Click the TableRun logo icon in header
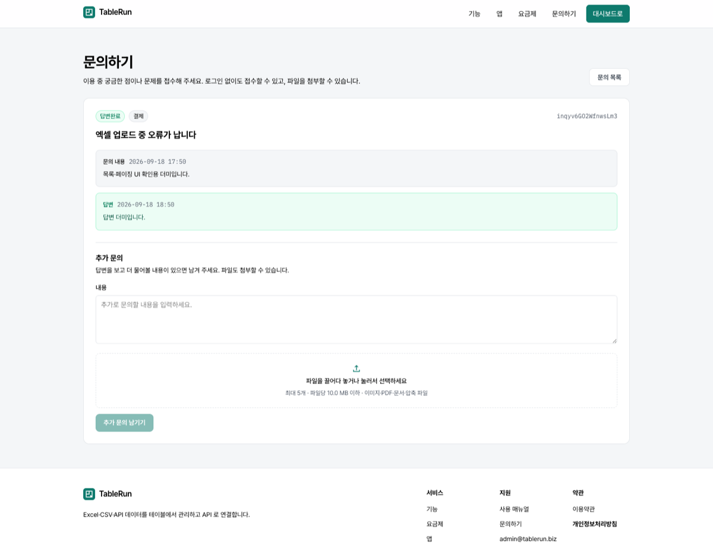 coord(89,12)
